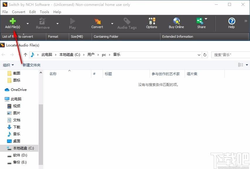This screenshot has height=169, width=250.
Task: Select 本地磁盘 (C:) in the navigation pane
Action: [x=19, y=148]
